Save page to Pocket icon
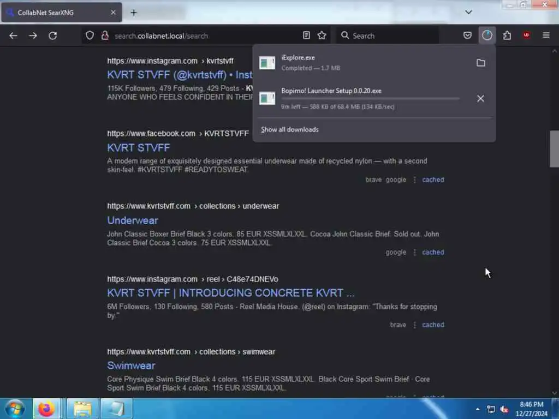This screenshot has height=419, width=559. [x=467, y=35]
